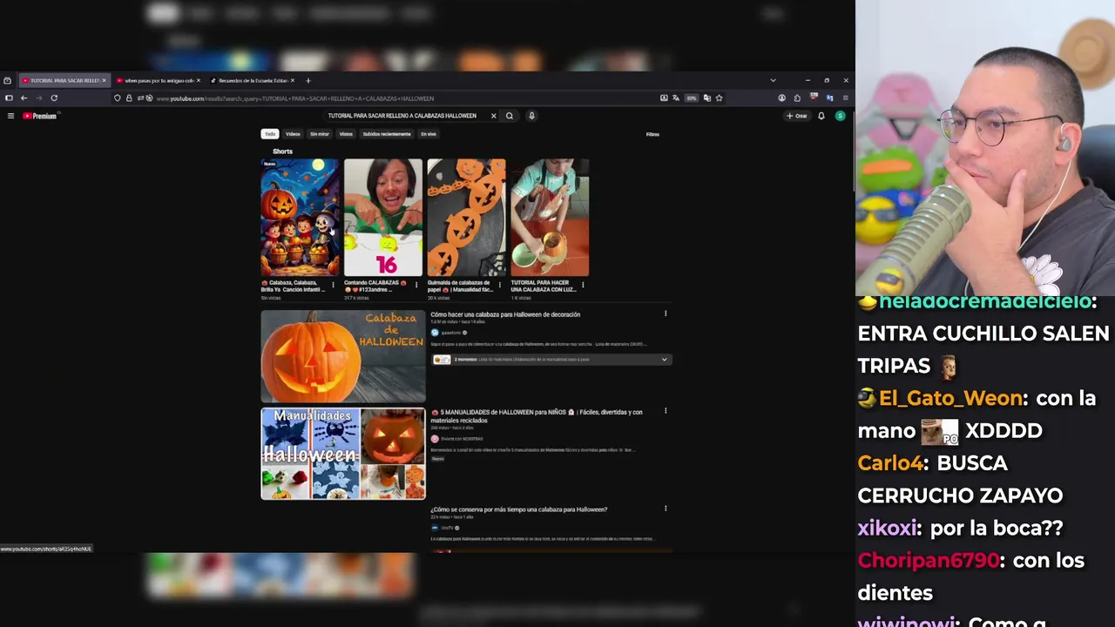Click the Crear create button
The height and width of the screenshot is (627, 1115).
click(797, 116)
